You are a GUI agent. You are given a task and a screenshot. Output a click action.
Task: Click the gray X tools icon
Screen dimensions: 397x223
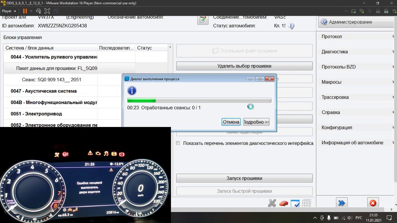click(x=272, y=203)
